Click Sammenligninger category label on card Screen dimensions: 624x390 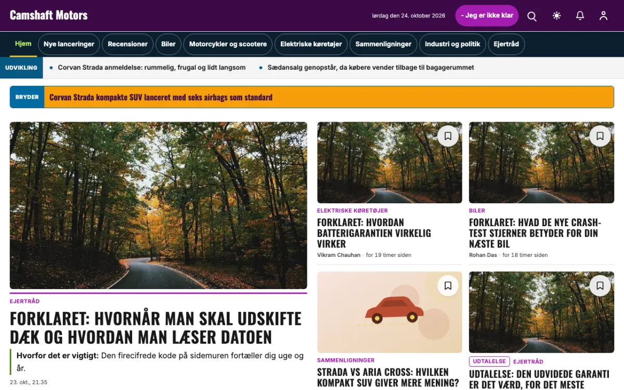tap(346, 360)
